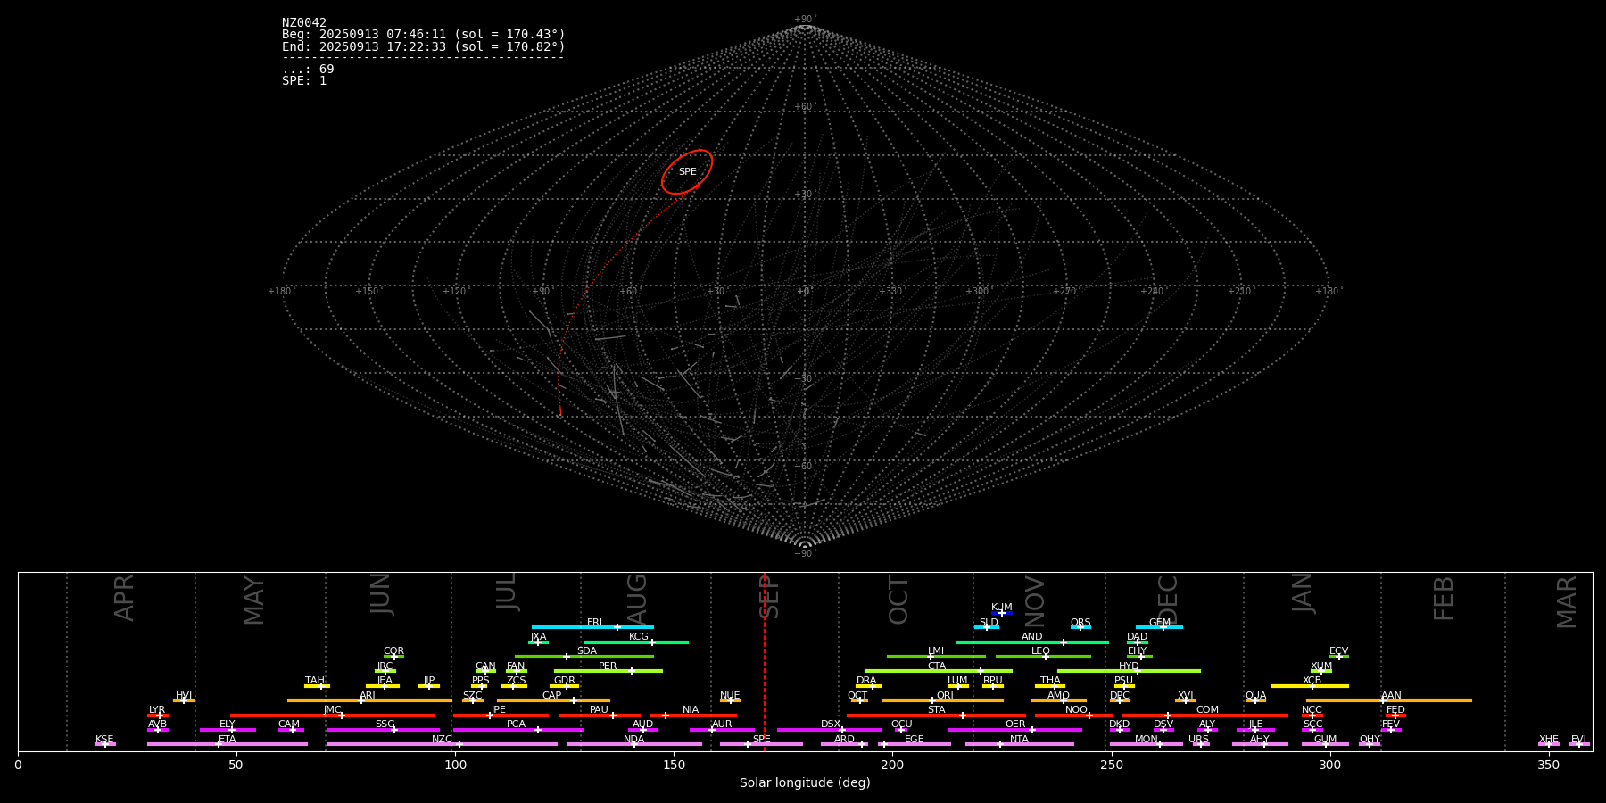Screen dimensions: 1606x803
Task: Click the DRA yellow shower bar
Action: 868,686
